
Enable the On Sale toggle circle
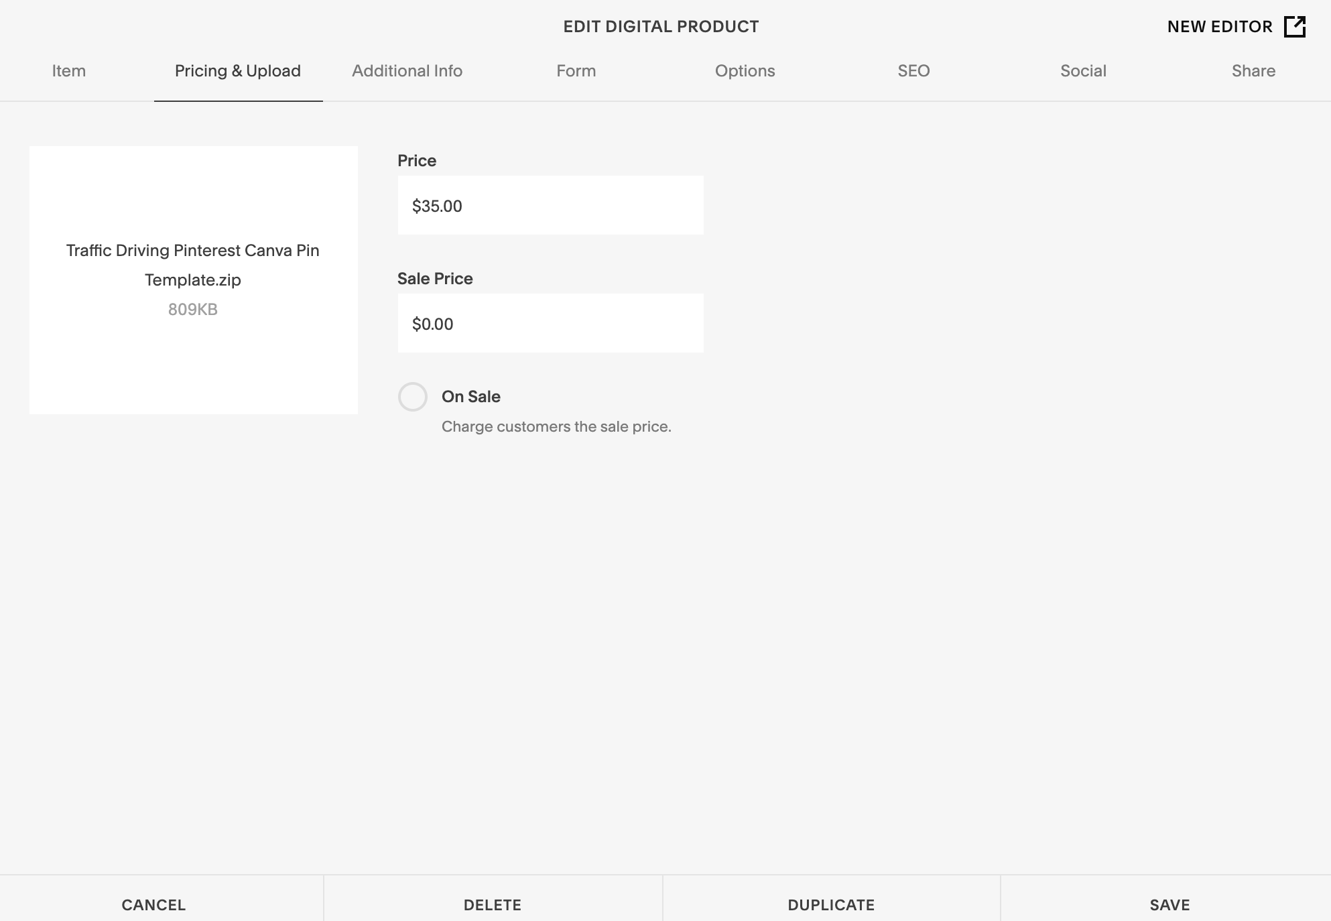[413, 397]
